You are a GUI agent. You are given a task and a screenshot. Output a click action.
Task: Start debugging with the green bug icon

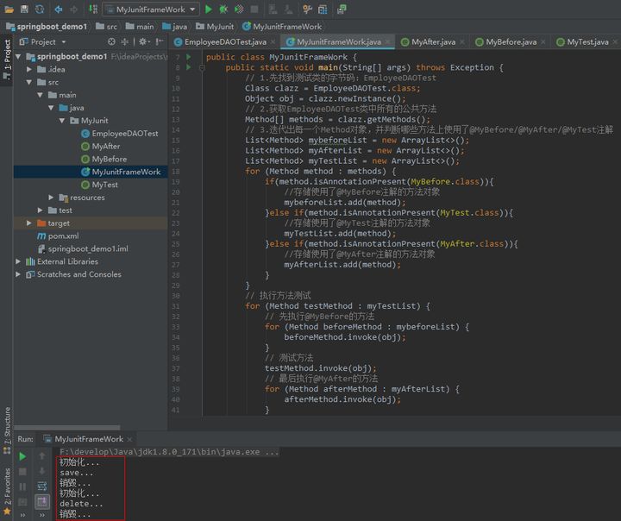pos(223,9)
